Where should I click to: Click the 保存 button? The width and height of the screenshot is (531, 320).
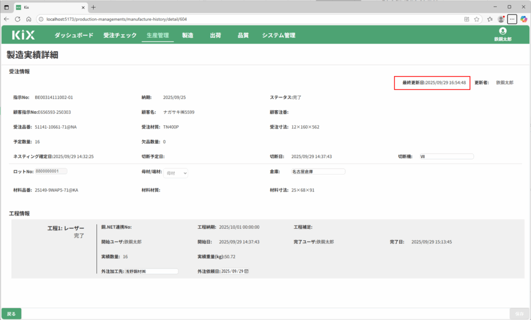click(x=519, y=314)
